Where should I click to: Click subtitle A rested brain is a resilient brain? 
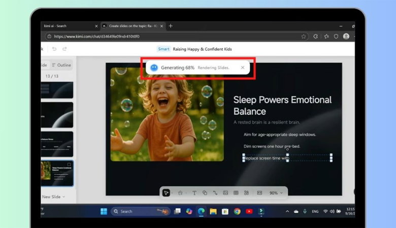(x=267, y=122)
